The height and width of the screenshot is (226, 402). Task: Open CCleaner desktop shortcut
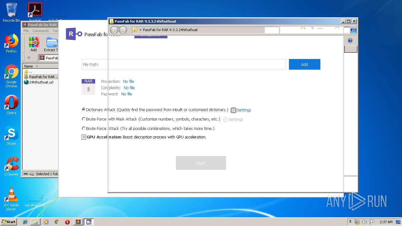click(11, 166)
